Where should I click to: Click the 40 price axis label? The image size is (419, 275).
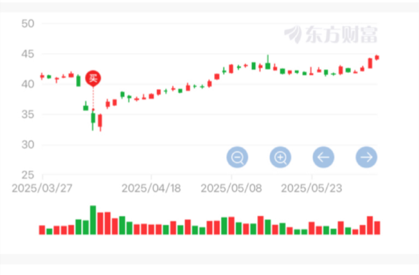28,84
